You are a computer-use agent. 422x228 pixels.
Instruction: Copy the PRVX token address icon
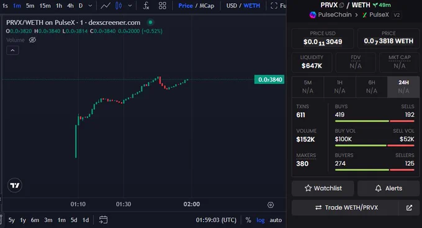coord(341,5)
